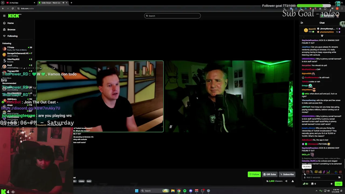Open TTHots channel in Following list
The image size is (345, 194).
pyautogui.click(x=17, y=48)
